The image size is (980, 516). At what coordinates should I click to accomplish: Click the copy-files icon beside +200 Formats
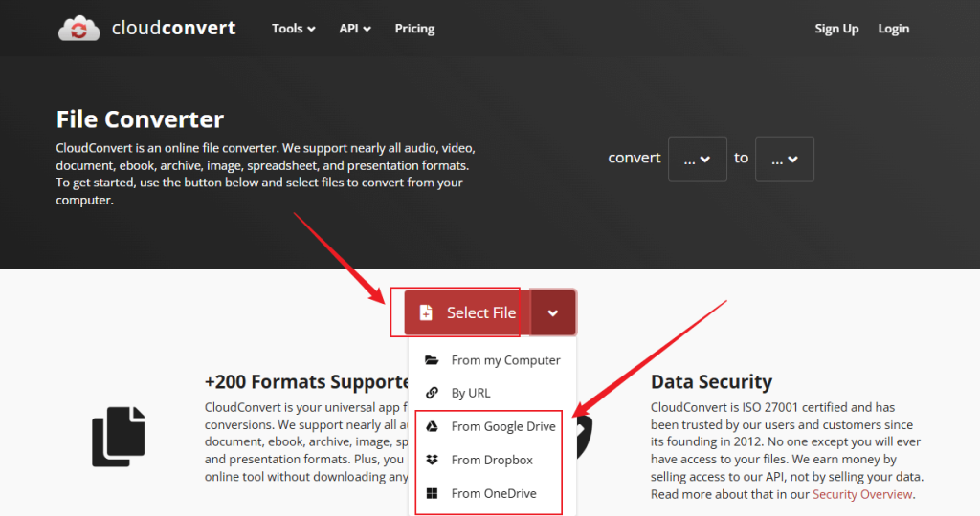coord(119,437)
